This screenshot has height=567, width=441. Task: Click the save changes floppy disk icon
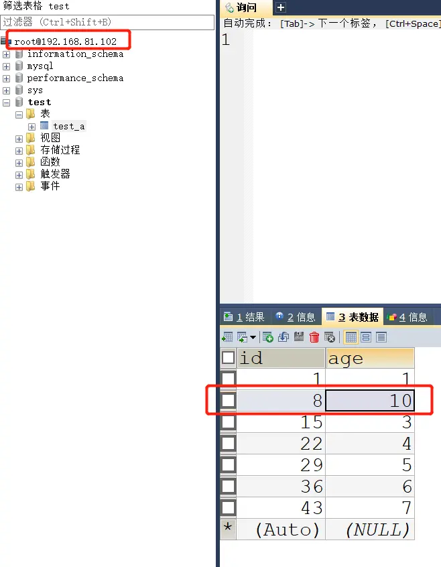(x=299, y=337)
